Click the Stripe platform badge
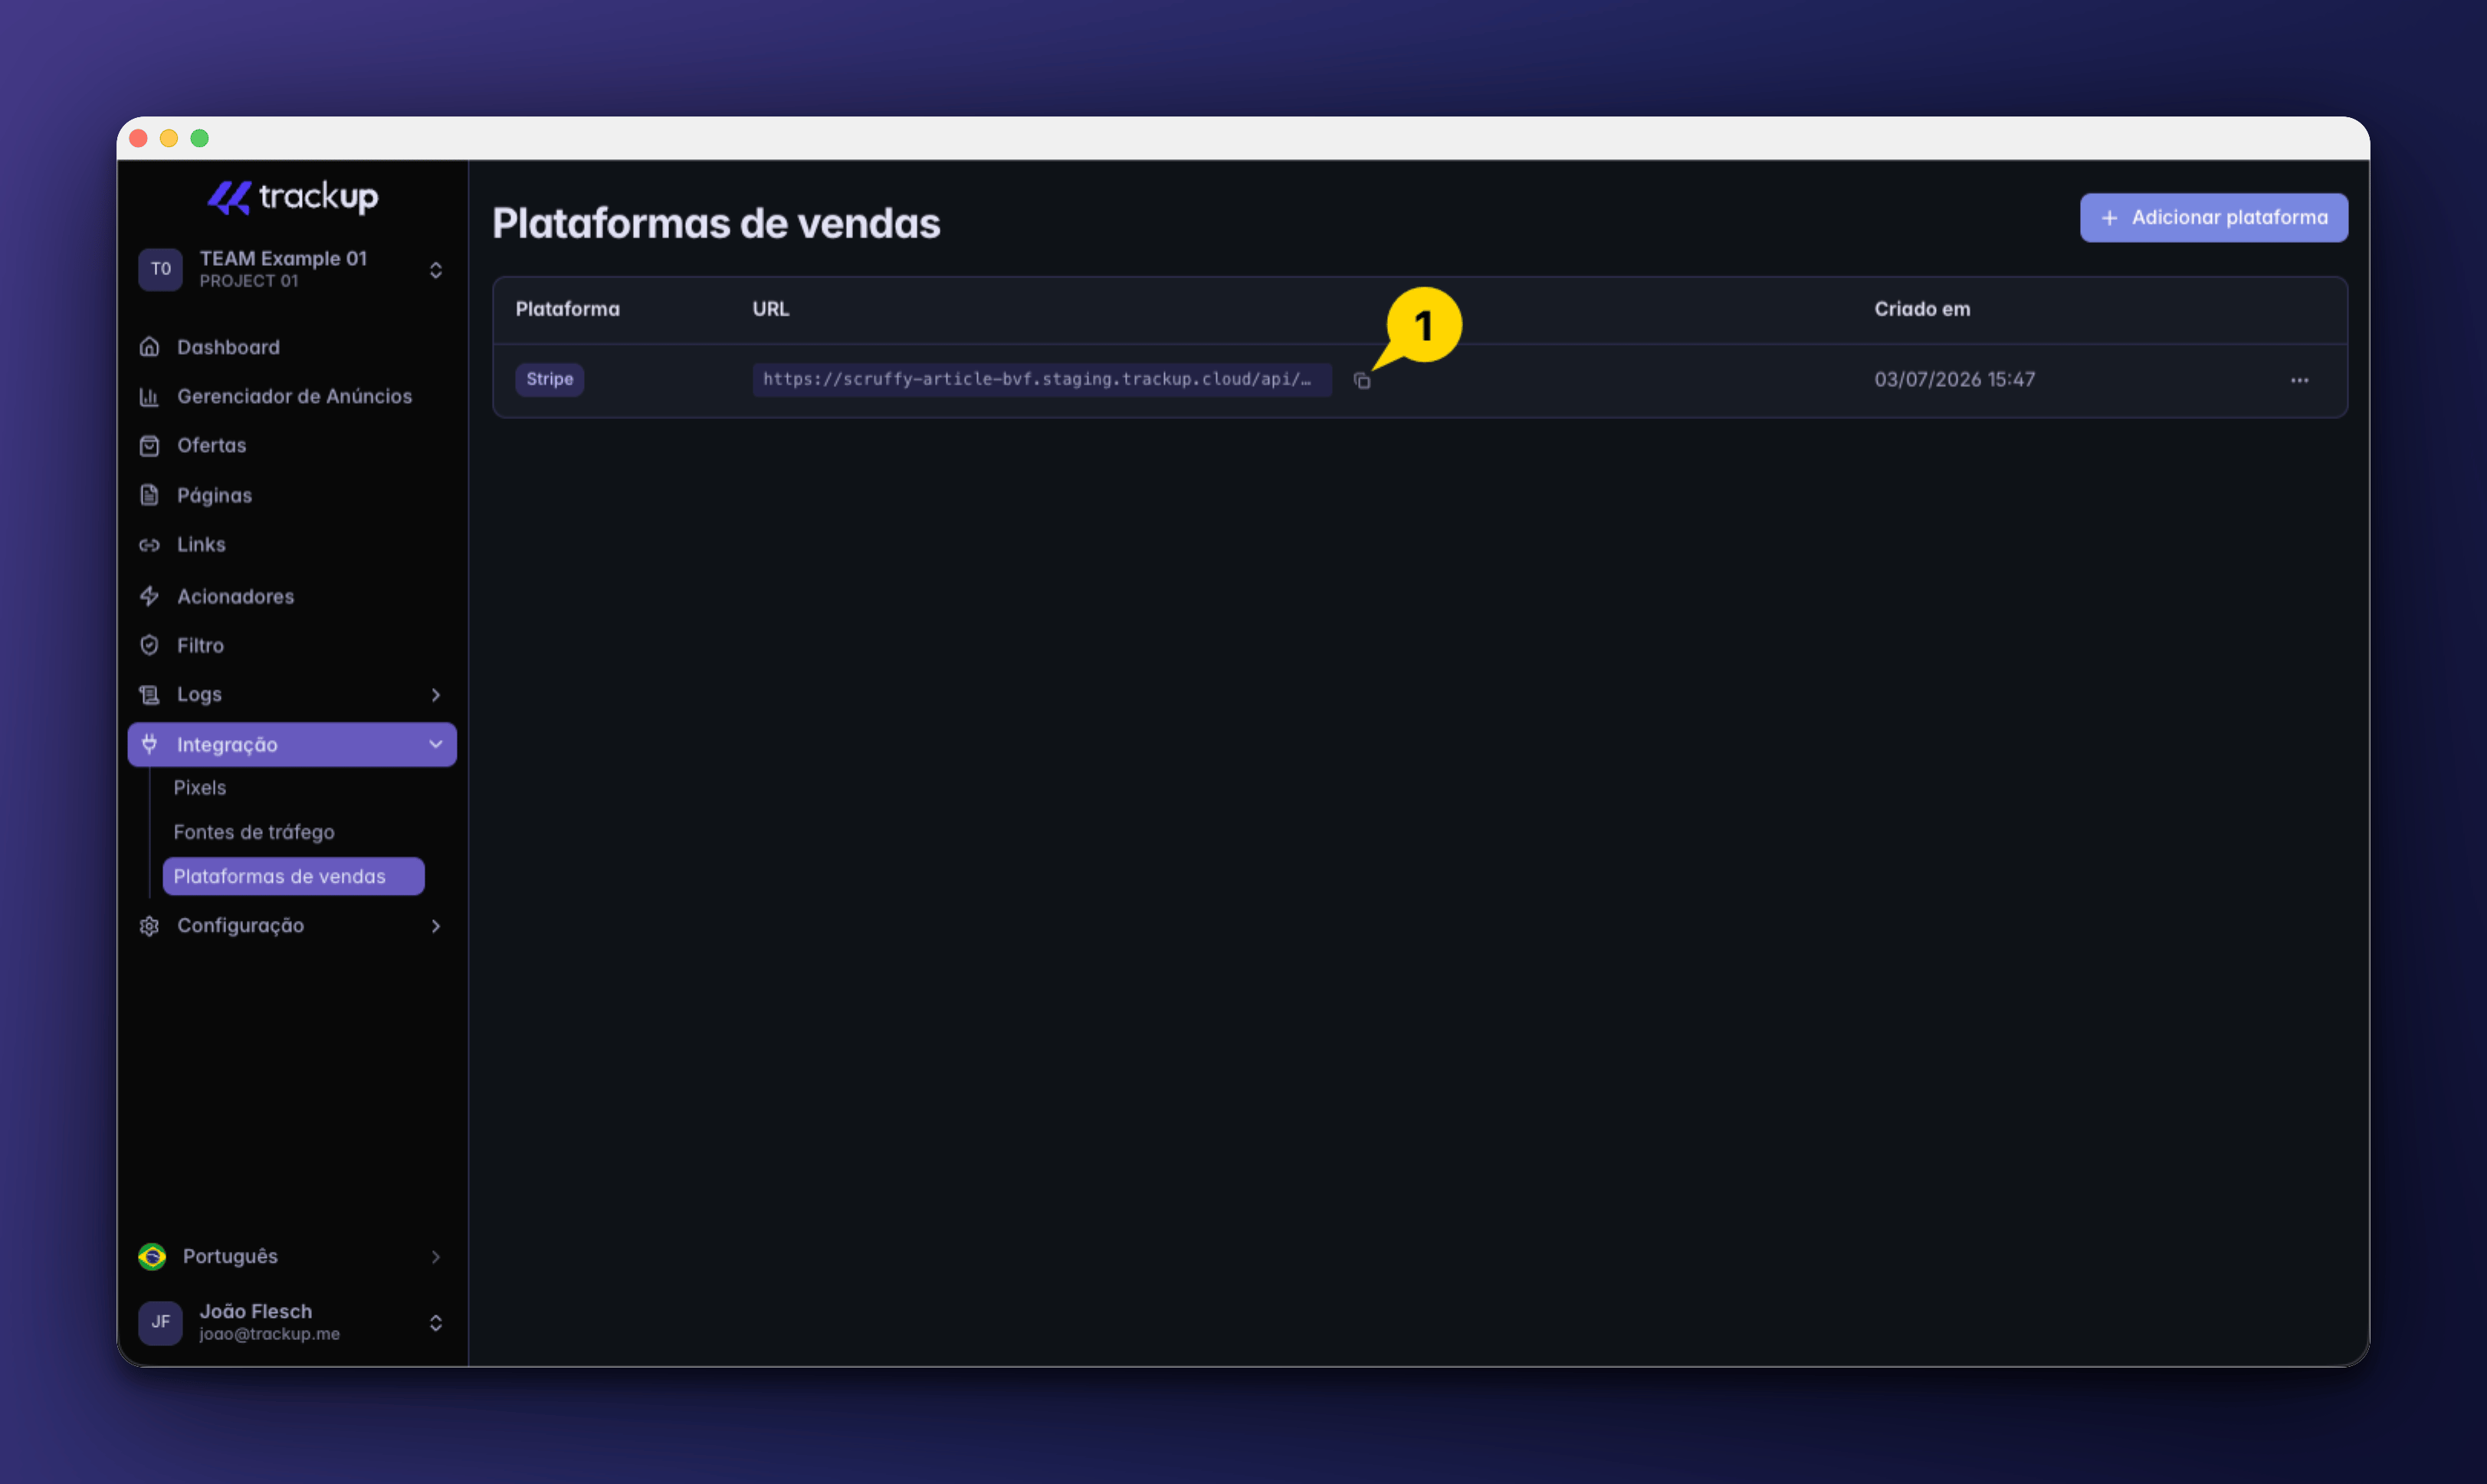2487x1484 pixels. point(550,379)
